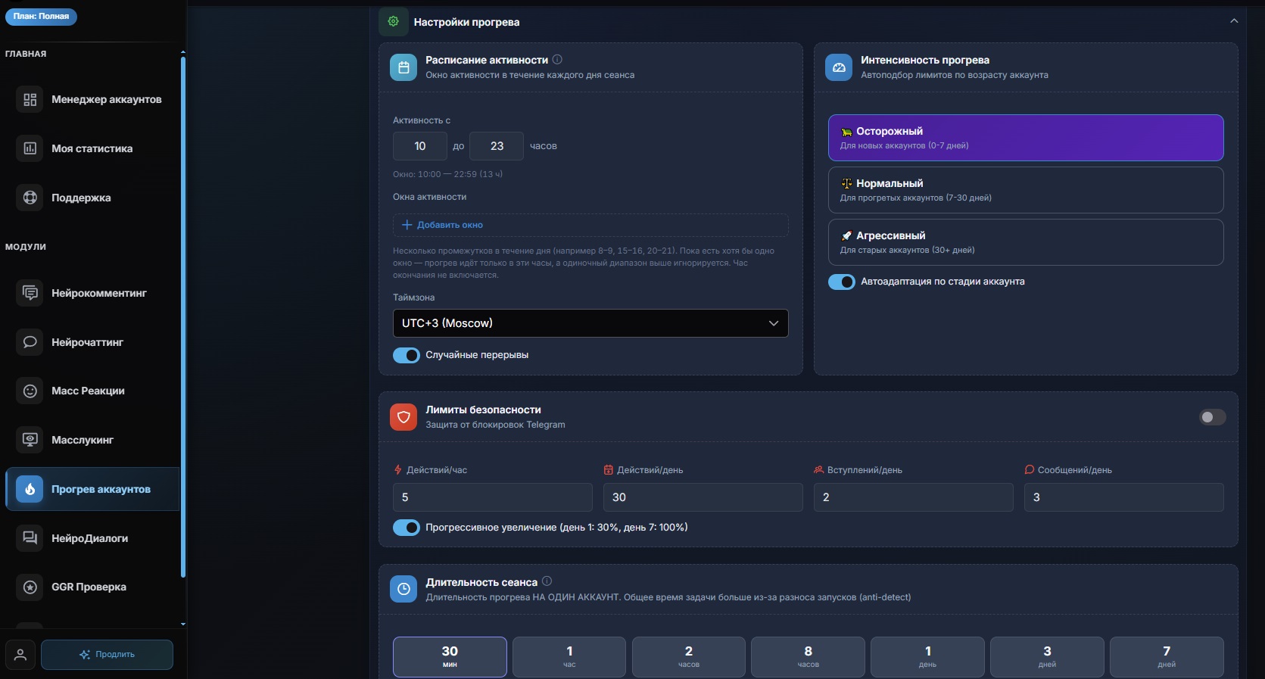Toggle the Случайные перерывы switch
Image resolution: width=1265 pixels, height=679 pixels.
pyautogui.click(x=407, y=355)
